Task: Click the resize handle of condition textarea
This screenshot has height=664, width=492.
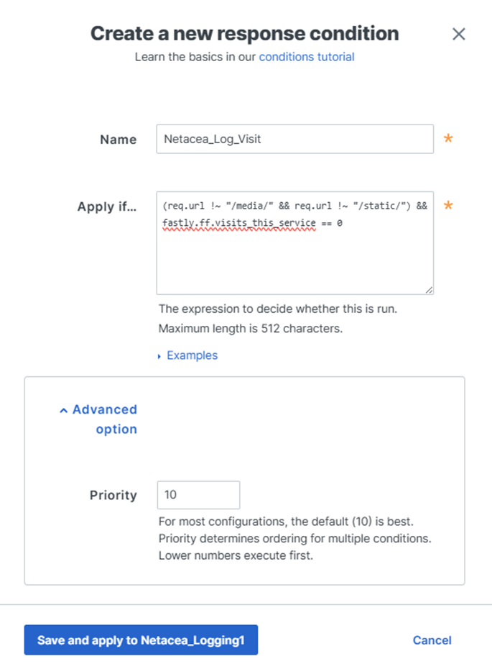Action: [428, 289]
